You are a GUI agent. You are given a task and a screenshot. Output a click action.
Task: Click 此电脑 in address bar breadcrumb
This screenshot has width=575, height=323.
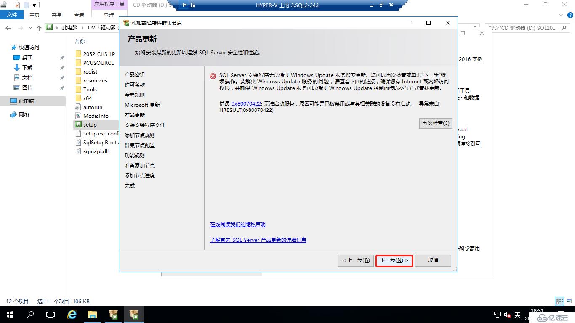pos(70,28)
